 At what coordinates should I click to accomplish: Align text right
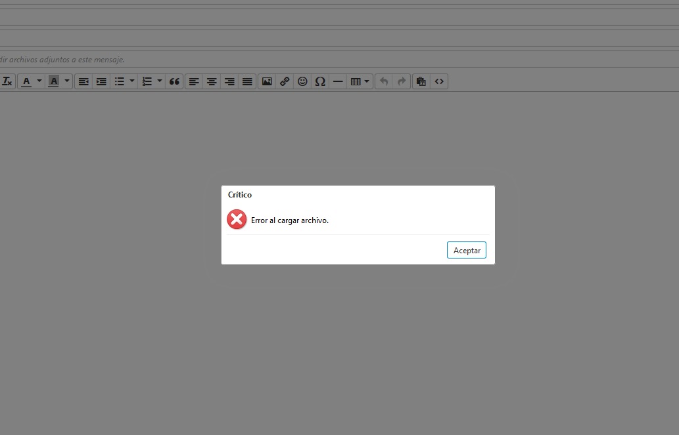click(x=229, y=81)
